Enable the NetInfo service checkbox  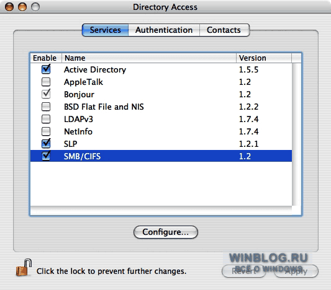46,131
